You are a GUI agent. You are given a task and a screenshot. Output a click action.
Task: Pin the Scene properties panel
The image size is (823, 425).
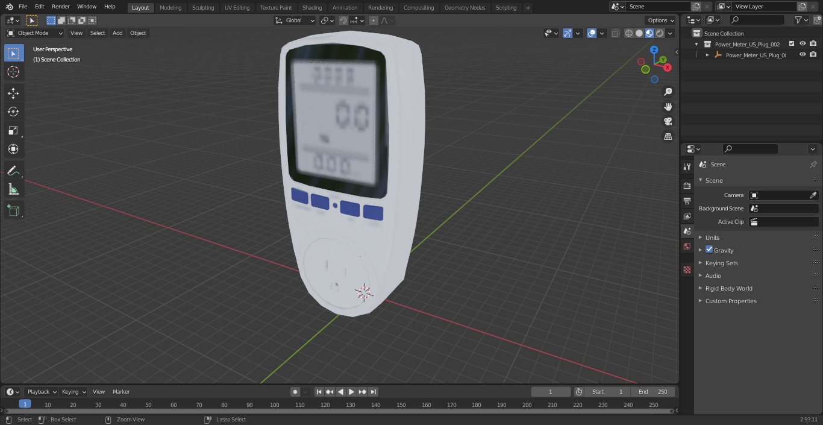coord(813,165)
